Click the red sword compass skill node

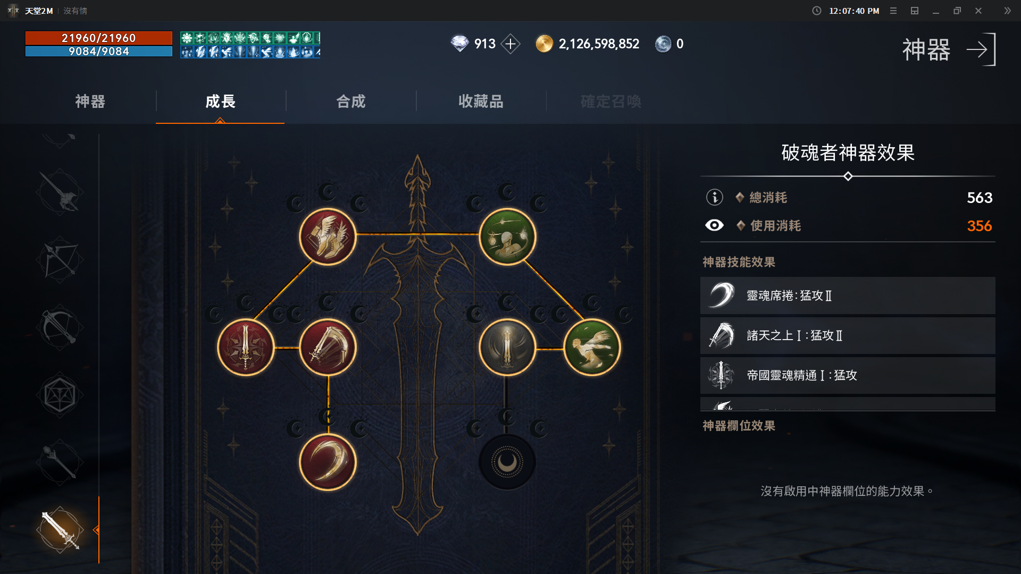(x=246, y=348)
